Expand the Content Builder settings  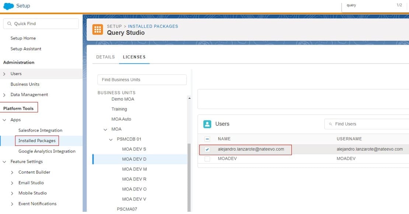tap(13, 172)
